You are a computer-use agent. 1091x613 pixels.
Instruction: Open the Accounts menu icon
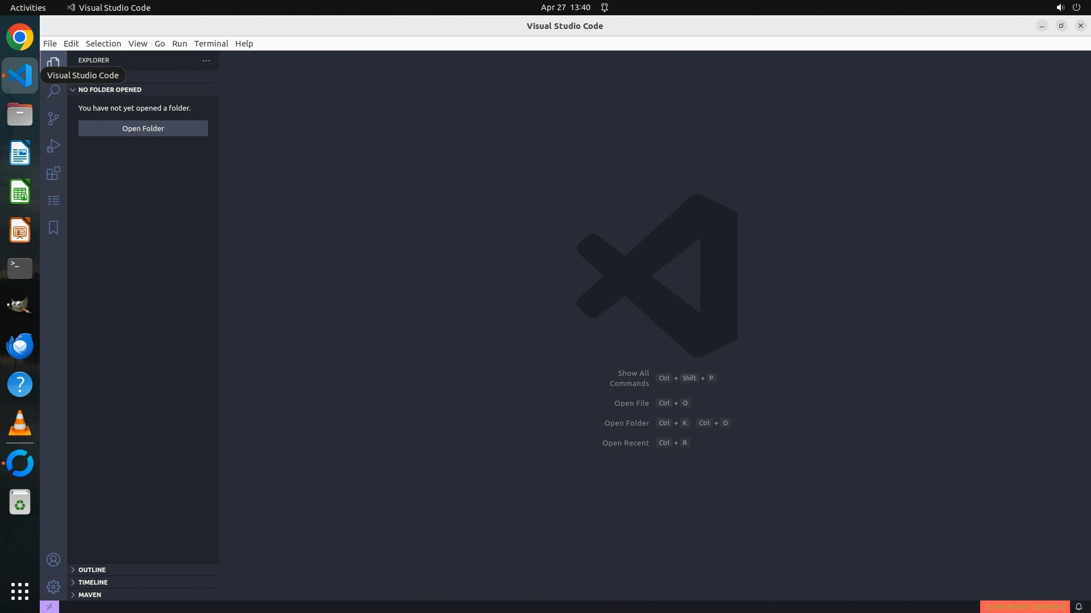53,560
